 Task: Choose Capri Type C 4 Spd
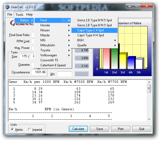click(x=94, y=30)
